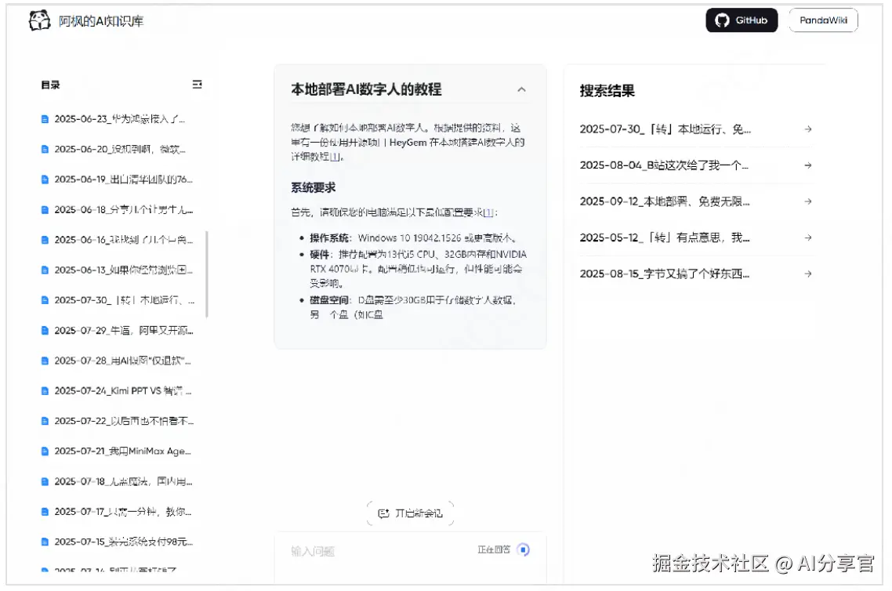Open doc icon for 2025-07-24 Kimi PPT entry

[45, 391]
